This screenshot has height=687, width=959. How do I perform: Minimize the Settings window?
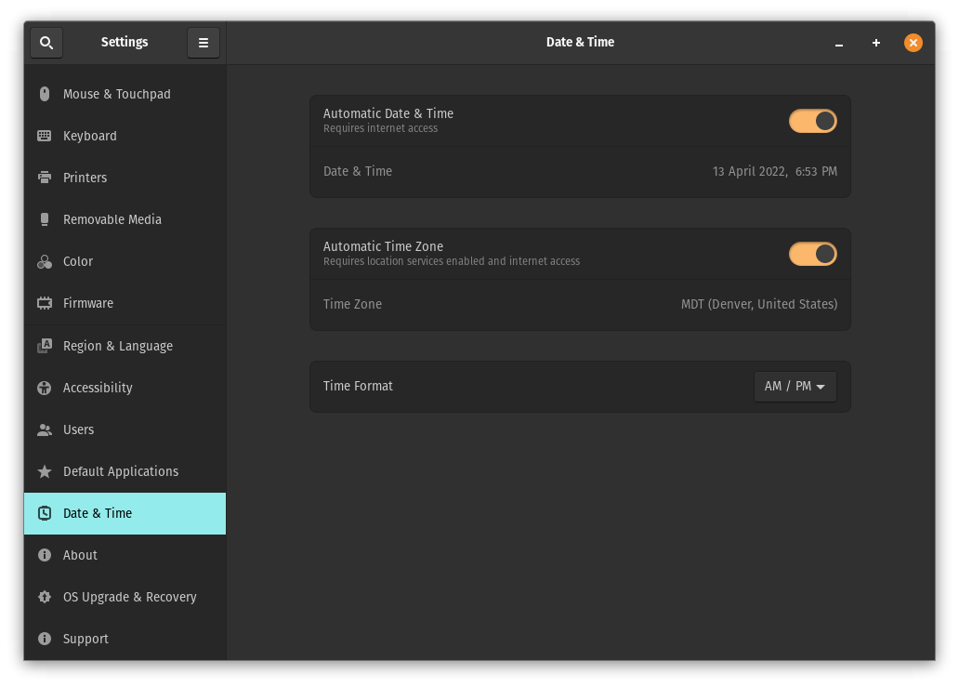point(839,43)
